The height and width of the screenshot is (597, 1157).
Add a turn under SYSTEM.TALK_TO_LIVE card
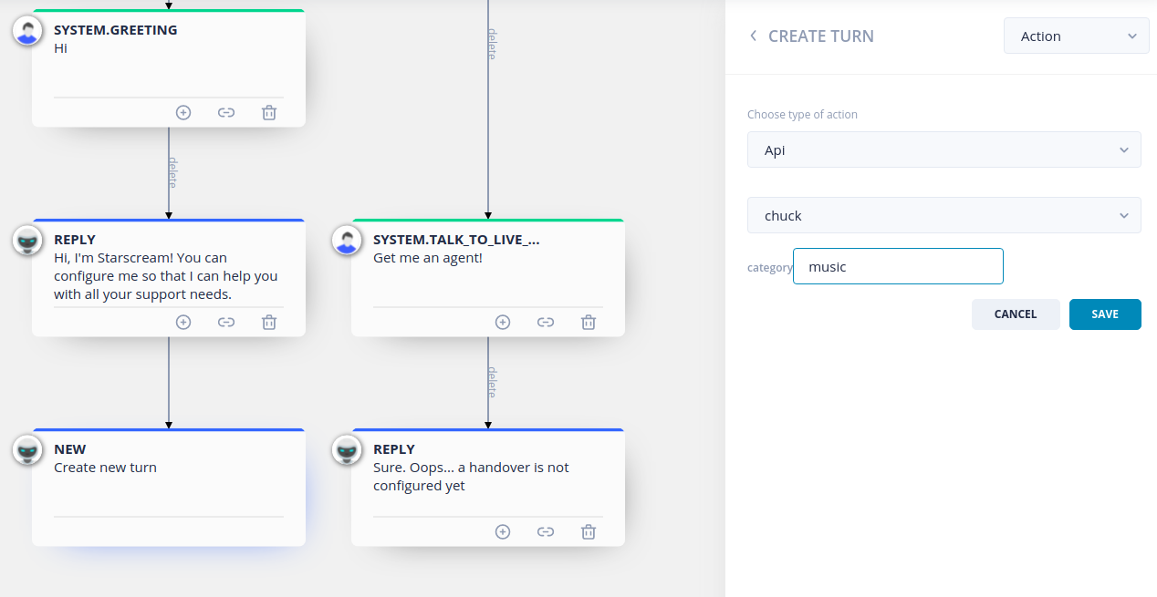click(x=503, y=322)
